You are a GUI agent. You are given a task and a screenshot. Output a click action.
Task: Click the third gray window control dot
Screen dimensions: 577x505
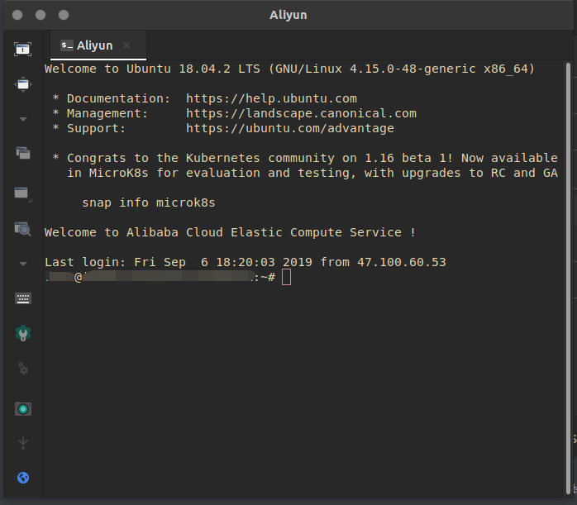point(64,15)
